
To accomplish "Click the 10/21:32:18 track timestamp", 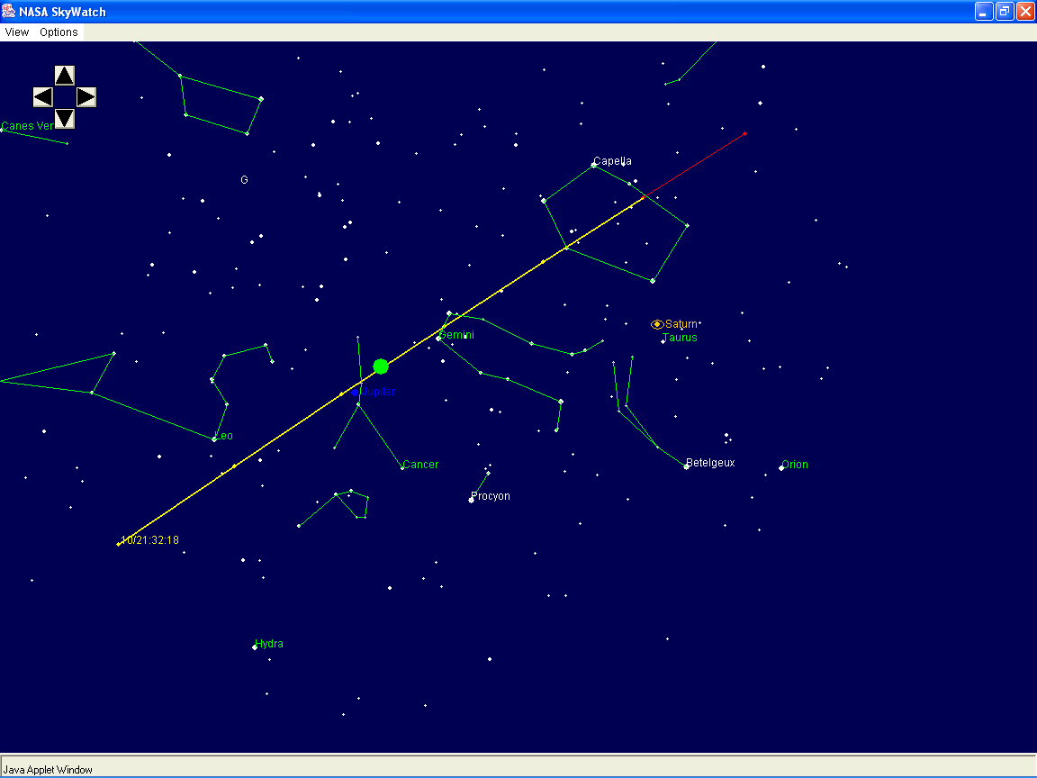I will pos(150,540).
